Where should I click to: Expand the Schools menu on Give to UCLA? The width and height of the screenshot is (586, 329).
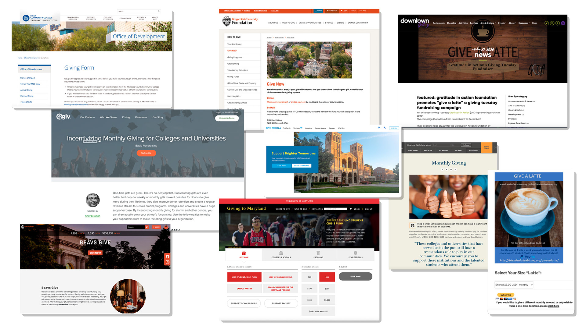point(309,128)
